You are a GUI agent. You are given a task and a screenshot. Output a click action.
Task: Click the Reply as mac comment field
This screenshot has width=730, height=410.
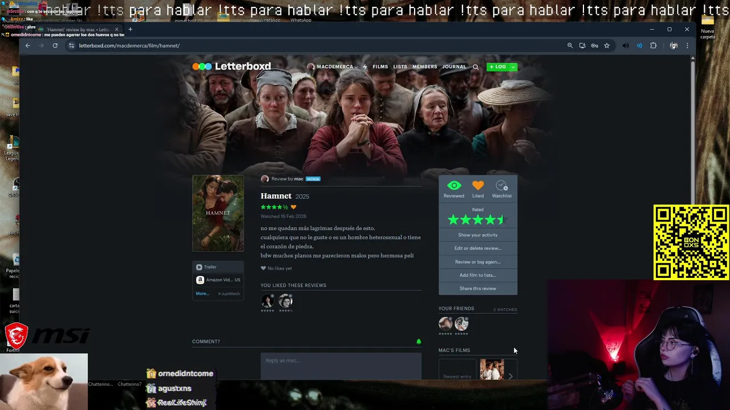(341, 366)
